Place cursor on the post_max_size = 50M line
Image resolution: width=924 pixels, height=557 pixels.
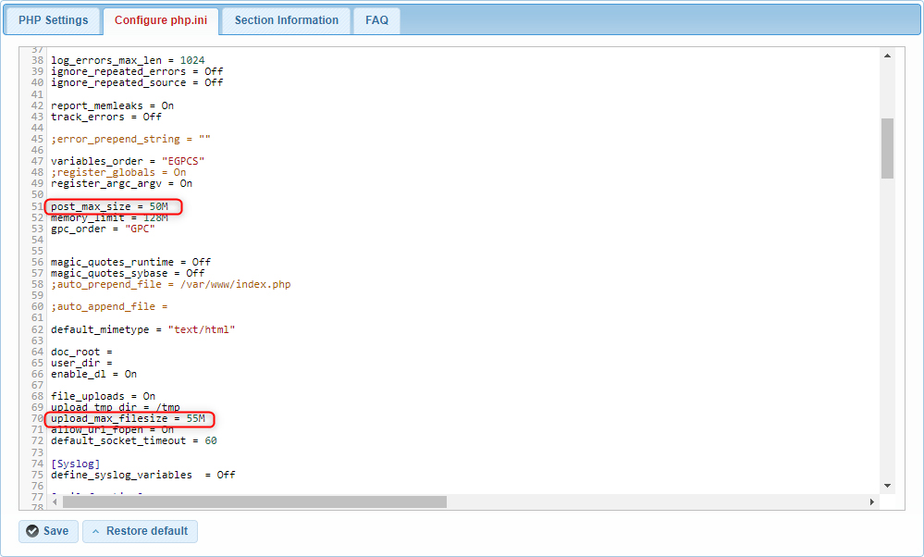[109, 206]
